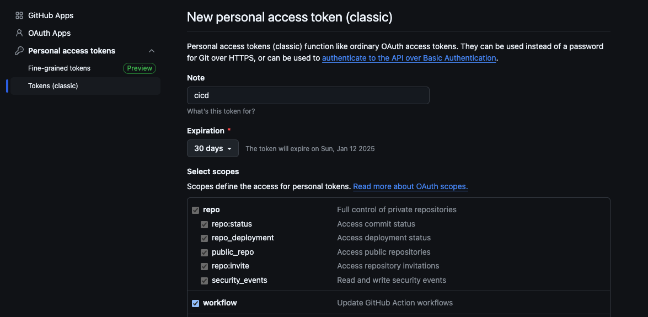
Task: Open authenticate to the API link
Action: pyautogui.click(x=409, y=58)
